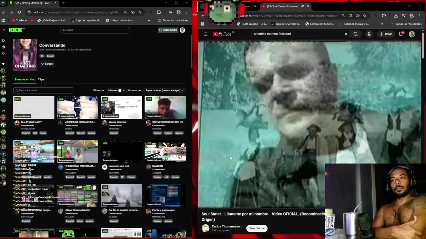Show more bookmarks in the Kick window
Image resolution: width=426 pixels, height=239 pixels.
[x=149, y=20]
